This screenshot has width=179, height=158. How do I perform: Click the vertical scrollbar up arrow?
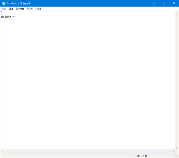coord(177,13)
